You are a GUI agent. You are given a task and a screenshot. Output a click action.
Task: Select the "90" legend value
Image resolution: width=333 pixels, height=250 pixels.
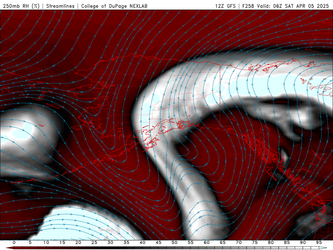tap(303, 242)
